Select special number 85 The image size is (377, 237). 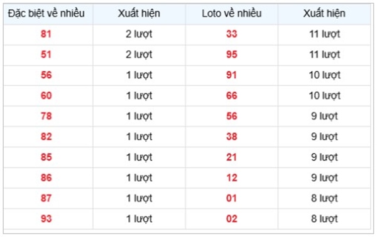(x=46, y=157)
